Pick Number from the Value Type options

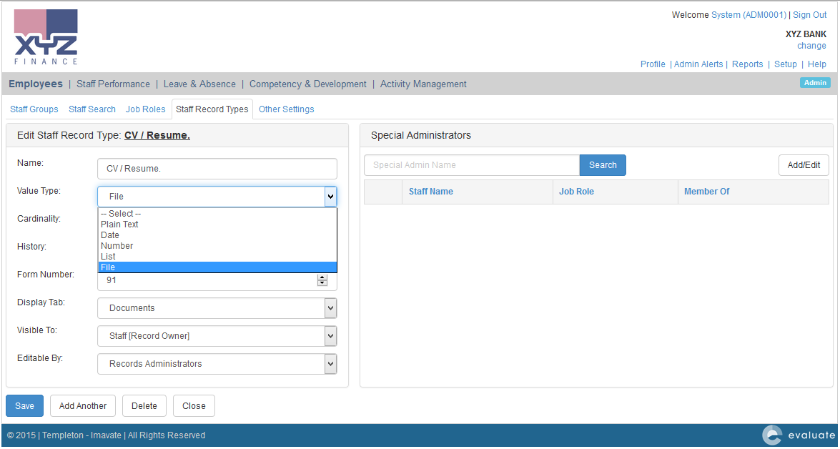117,246
